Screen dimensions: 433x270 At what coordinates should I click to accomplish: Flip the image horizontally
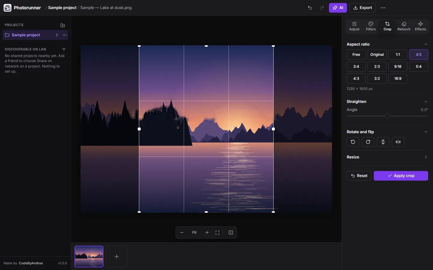[x=398, y=142]
